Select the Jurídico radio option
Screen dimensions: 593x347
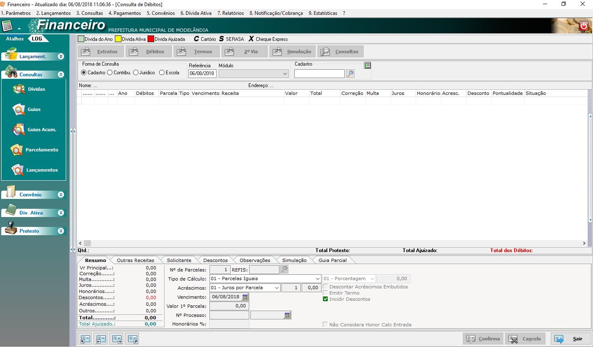pos(136,73)
